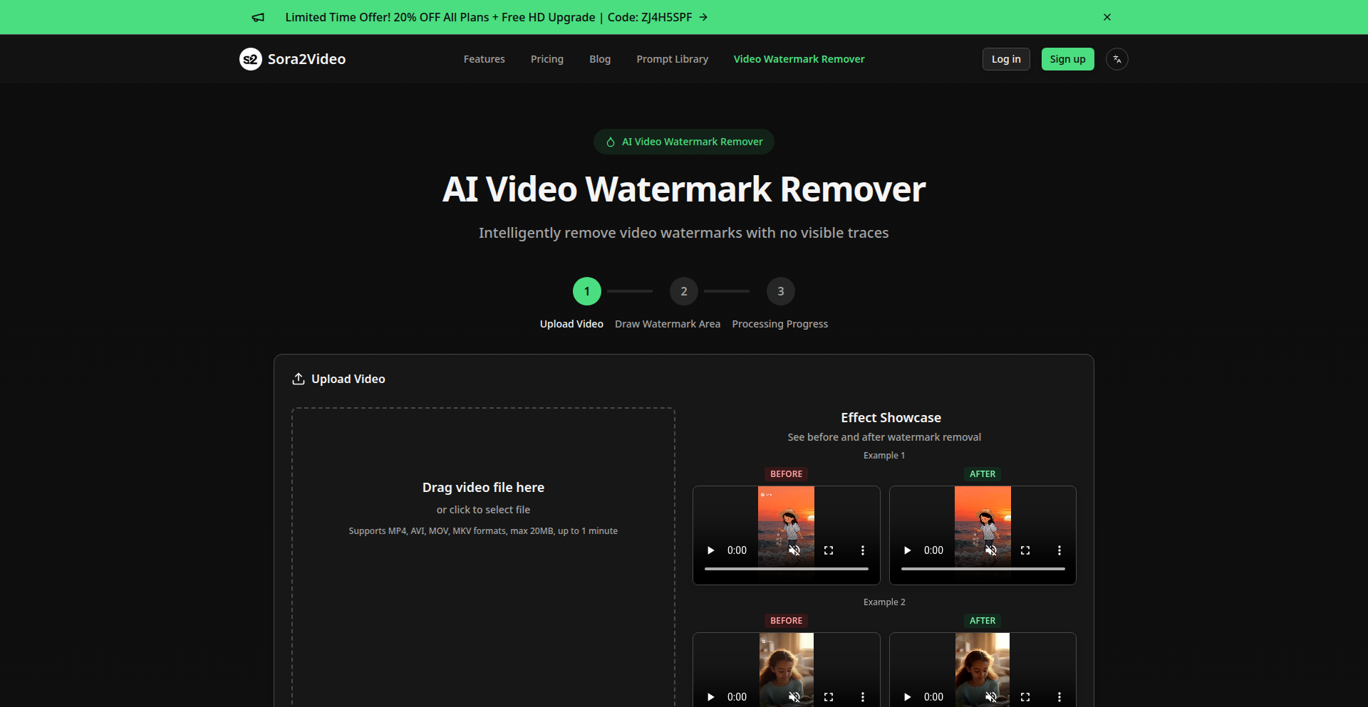Click the Example 1 AFTER tag

(983, 474)
